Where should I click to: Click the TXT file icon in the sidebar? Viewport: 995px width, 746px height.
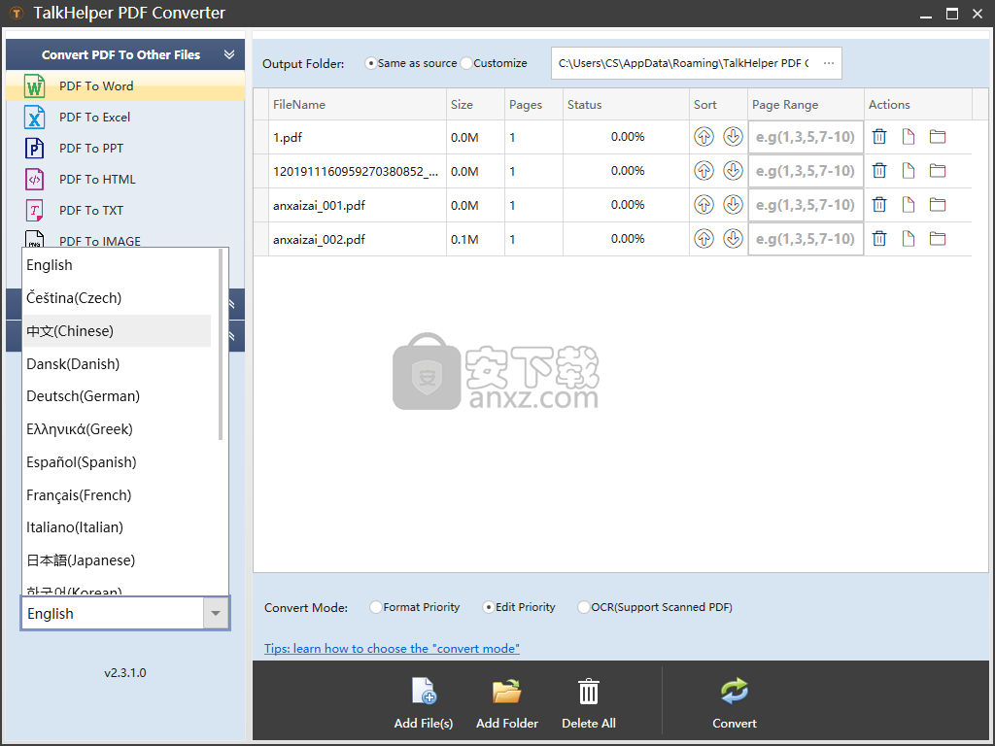[x=34, y=210]
